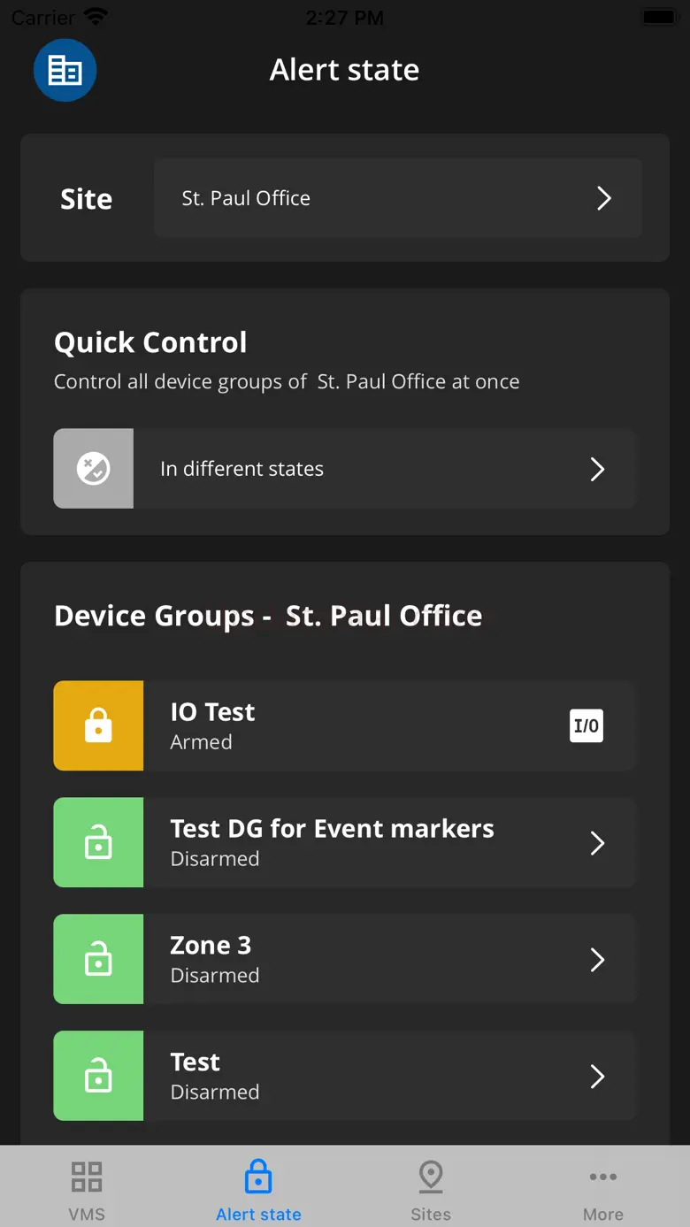Open the Zone 3 device group

(x=354, y=959)
